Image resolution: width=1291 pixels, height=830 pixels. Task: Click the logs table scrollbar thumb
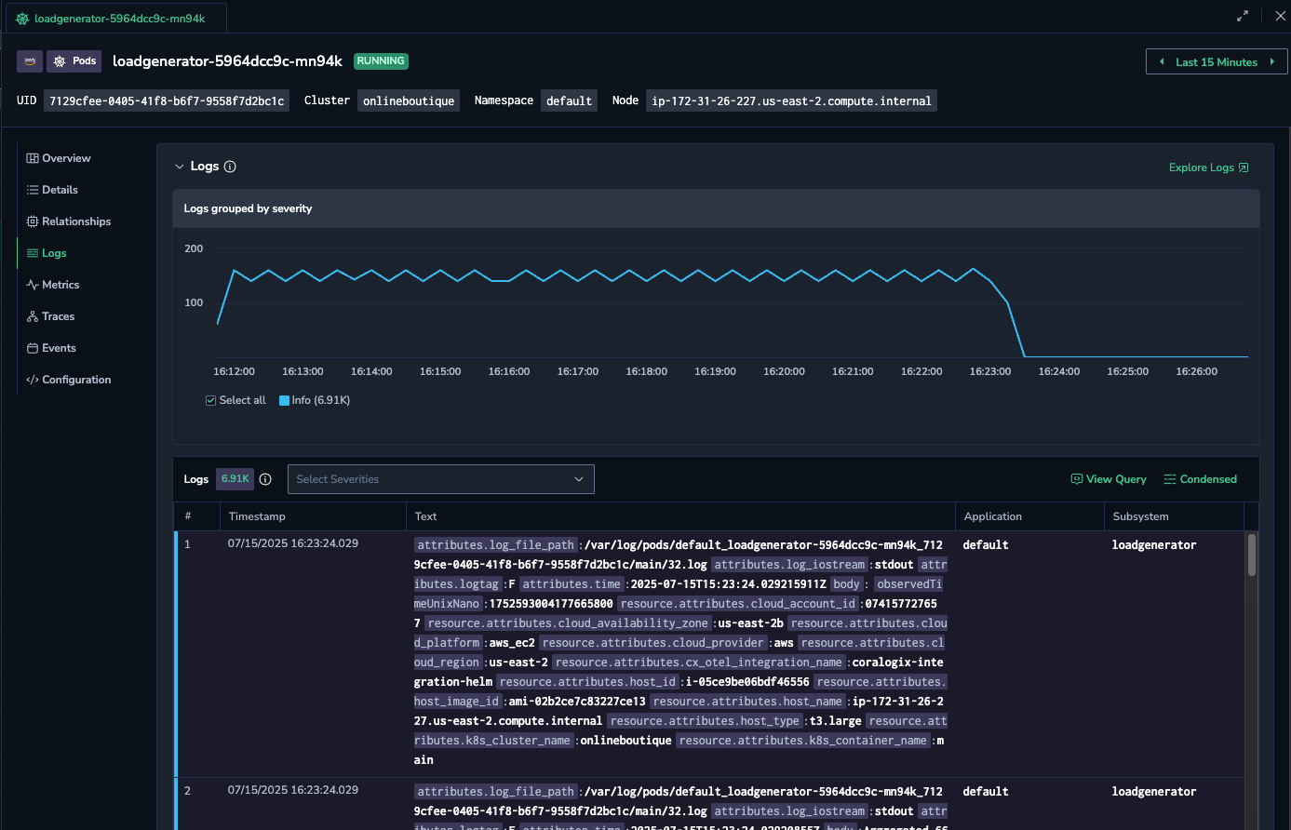[x=1252, y=555]
